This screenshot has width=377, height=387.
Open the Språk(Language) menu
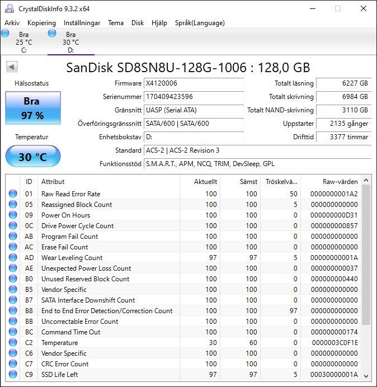(x=200, y=23)
